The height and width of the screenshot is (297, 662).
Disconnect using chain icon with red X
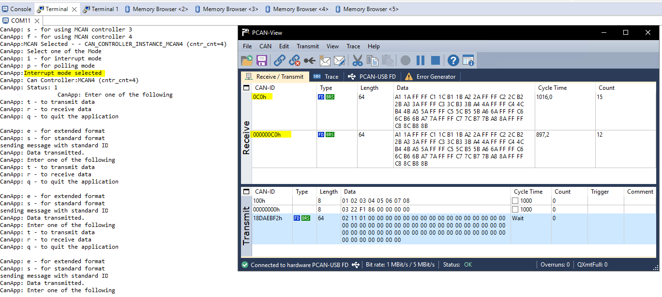[x=295, y=60]
